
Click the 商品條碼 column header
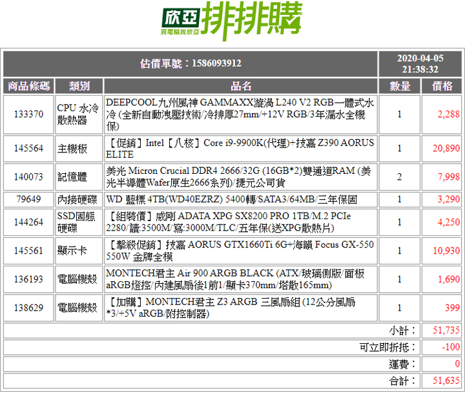[29, 86]
